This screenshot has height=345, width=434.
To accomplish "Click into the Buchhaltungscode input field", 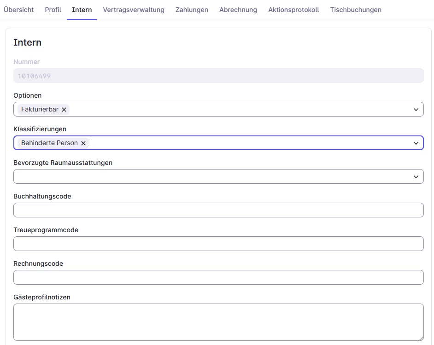I will click(218, 210).
